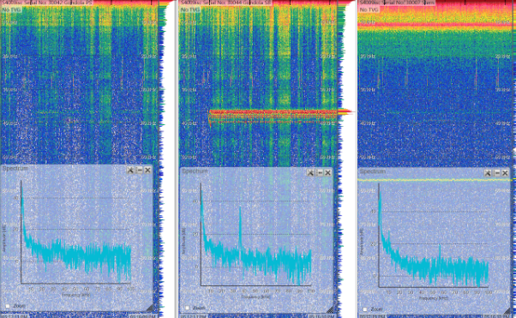Enable the Zoom checkbox in Stern Spectrum

pyautogui.click(x=365, y=309)
